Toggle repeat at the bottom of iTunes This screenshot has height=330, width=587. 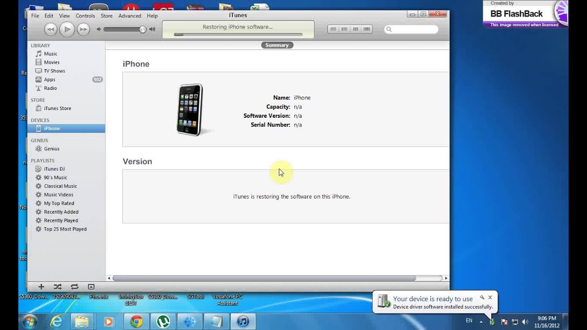pyautogui.click(x=74, y=287)
